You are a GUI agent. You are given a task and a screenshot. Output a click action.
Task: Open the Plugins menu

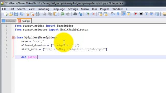pyautogui.click(x=105, y=9)
